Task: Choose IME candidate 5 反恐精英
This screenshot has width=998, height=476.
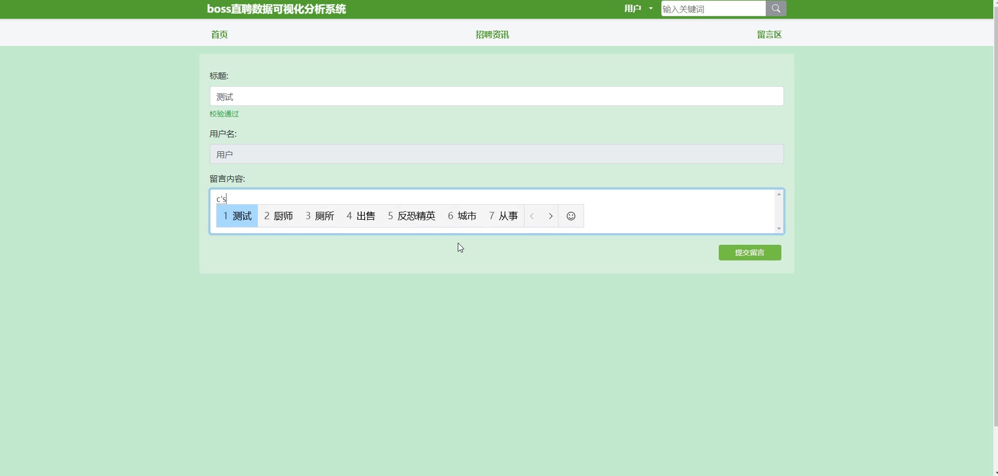Action: tap(411, 216)
